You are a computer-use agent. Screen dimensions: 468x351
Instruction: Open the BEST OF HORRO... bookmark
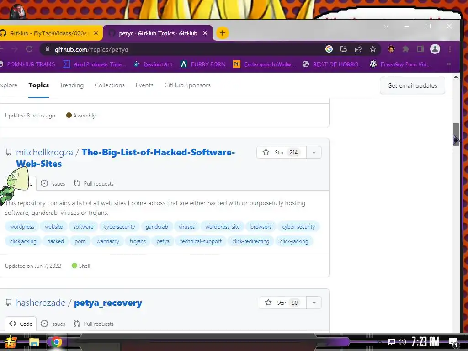(x=332, y=64)
